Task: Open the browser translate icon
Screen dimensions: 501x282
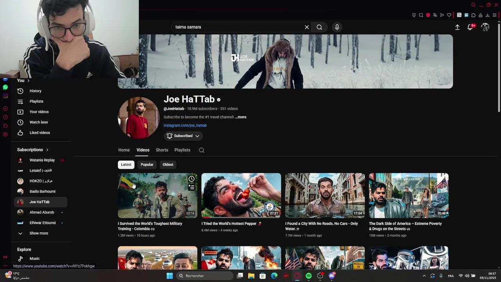Action: (x=435, y=15)
